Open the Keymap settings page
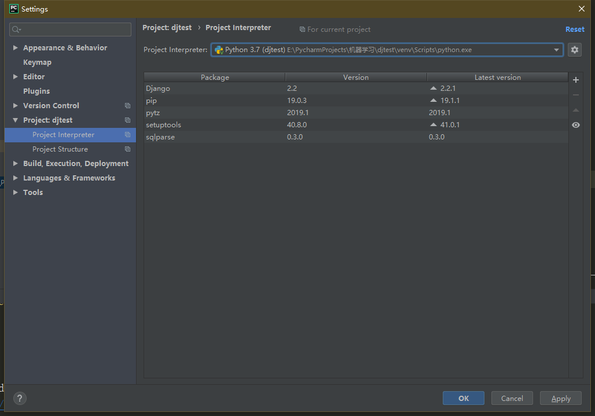 (x=37, y=62)
